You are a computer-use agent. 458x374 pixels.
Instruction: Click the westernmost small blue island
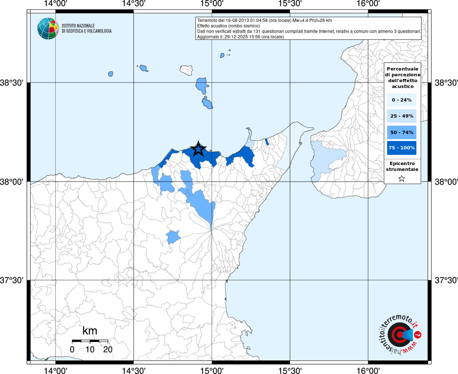point(111,74)
